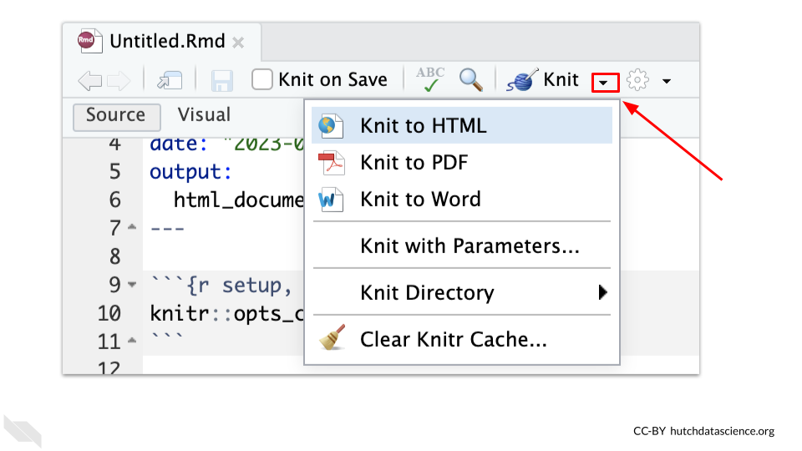Viewport: 802px width, 451px height.
Task: Click line number 8 in the gutter
Action: (114, 256)
